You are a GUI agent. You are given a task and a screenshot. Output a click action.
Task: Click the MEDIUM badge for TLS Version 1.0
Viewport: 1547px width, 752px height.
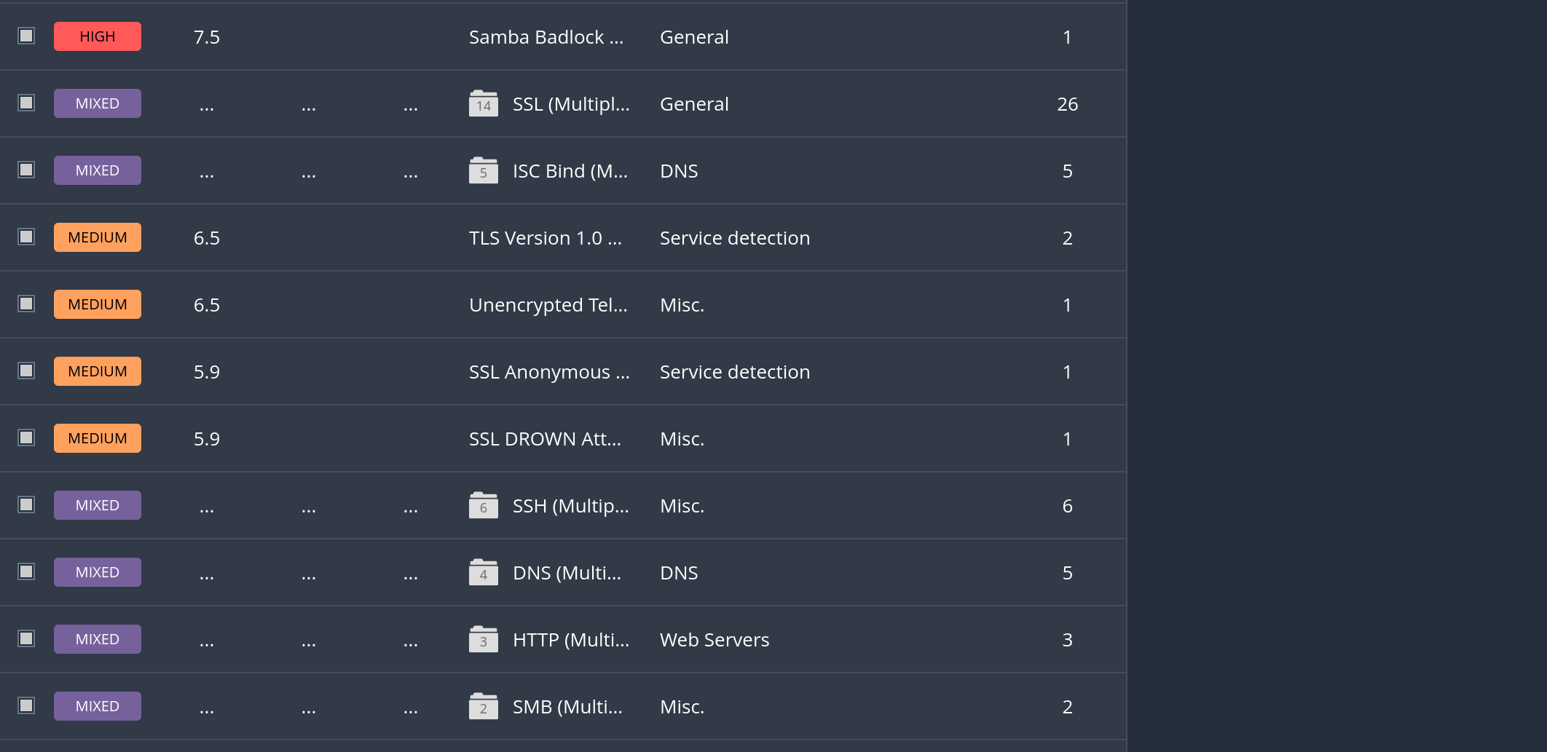[x=98, y=237]
